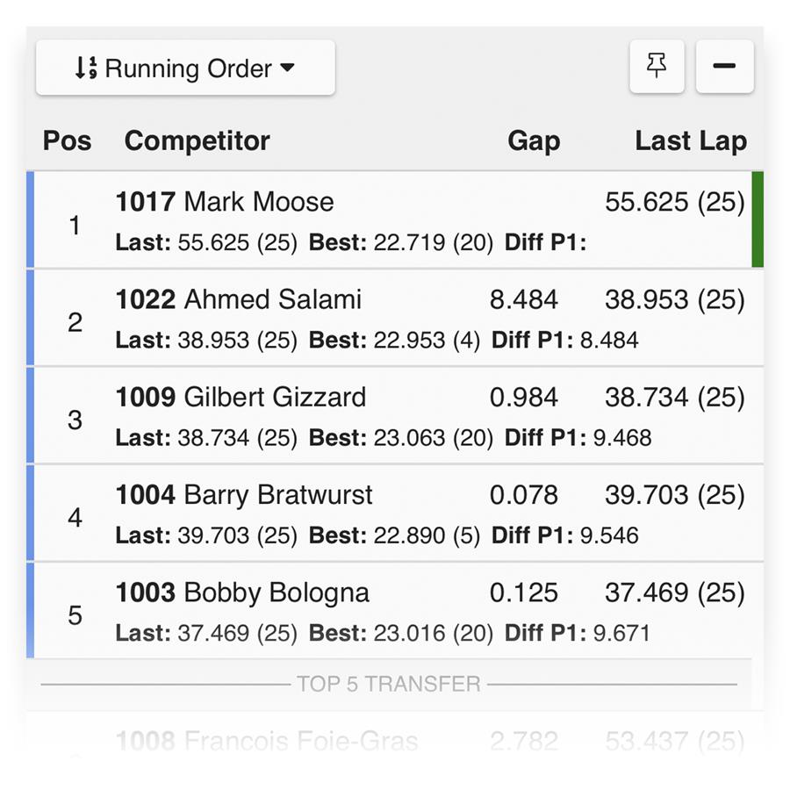
Task: Click the 8.484 gap value for Ahmed Salami
Action: pos(523,299)
